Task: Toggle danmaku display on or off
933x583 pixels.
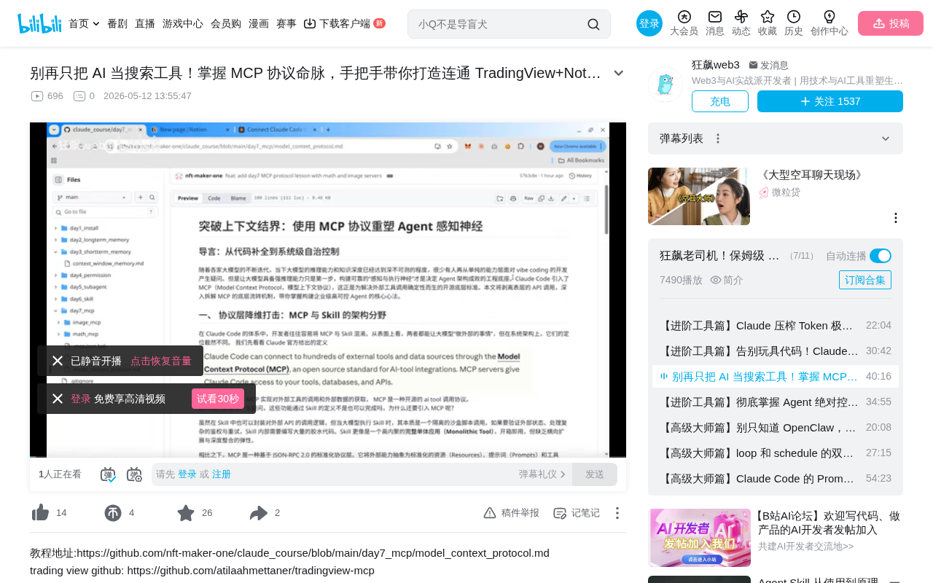Action: tap(108, 474)
